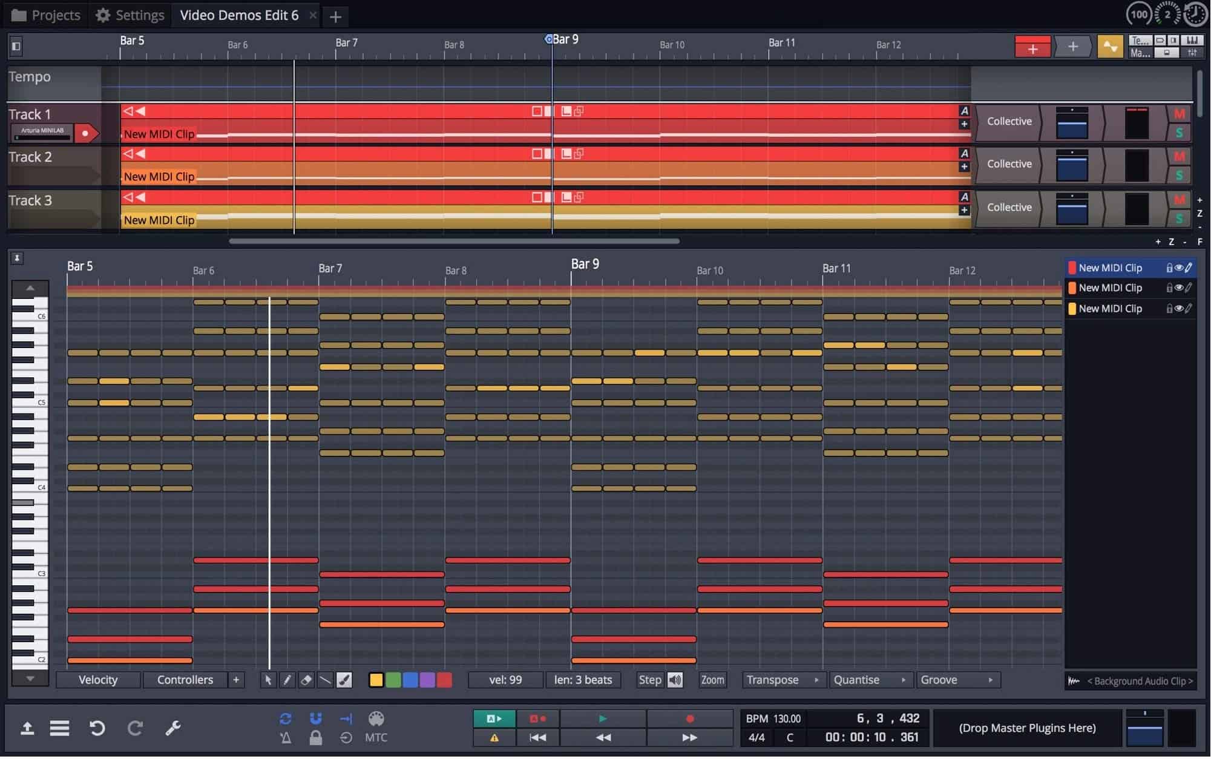Image resolution: width=1211 pixels, height=759 pixels.
Task: Open the Quantise dropdown
Action: point(870,680)
